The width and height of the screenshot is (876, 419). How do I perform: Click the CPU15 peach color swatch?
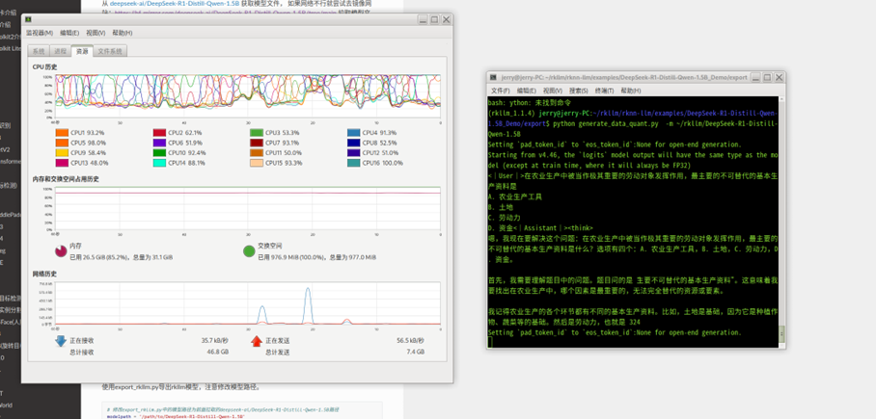[257, 163]
